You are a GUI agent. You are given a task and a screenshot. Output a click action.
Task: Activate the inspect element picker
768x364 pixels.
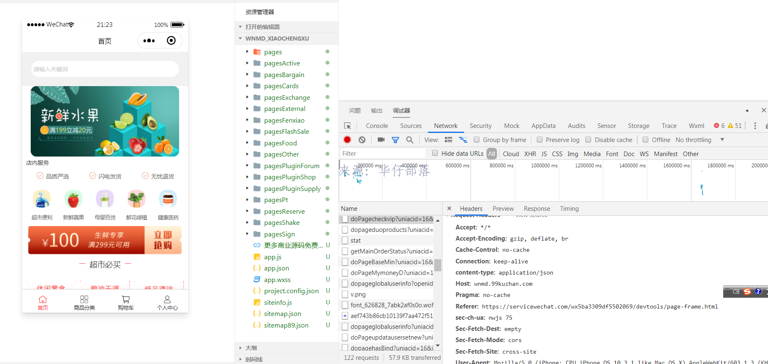(x=347, y=125)
